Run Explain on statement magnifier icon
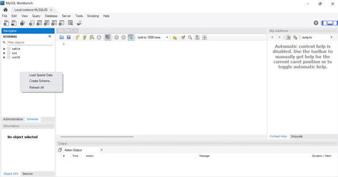 [x=92, y=37]
